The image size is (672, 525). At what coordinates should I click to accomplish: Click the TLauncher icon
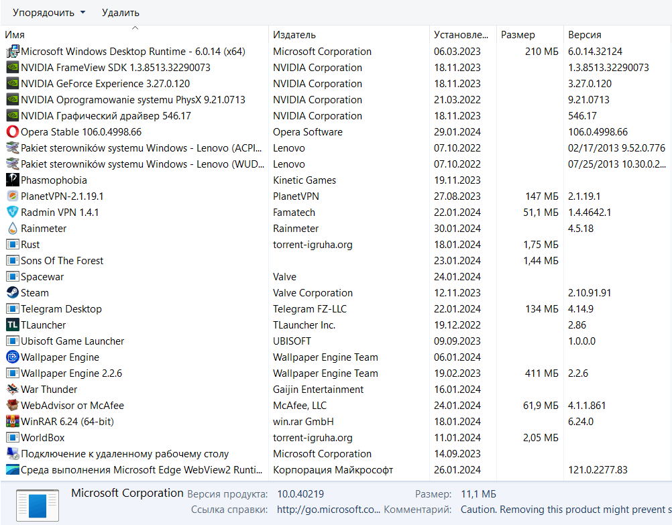13,325
